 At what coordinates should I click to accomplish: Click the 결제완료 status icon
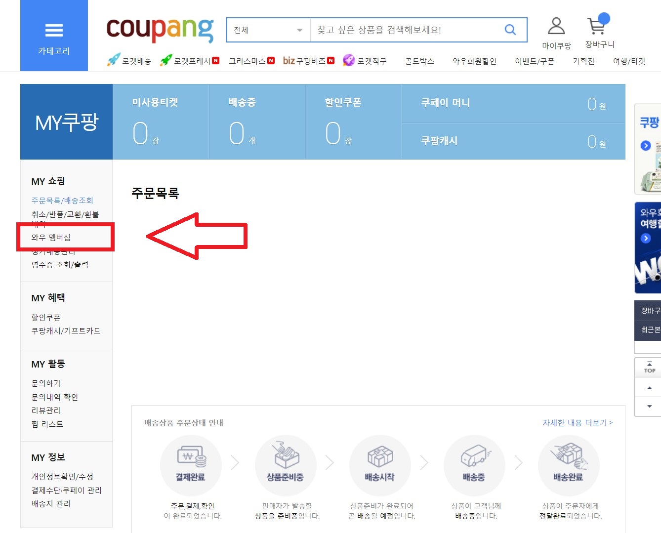pos(191,465)
